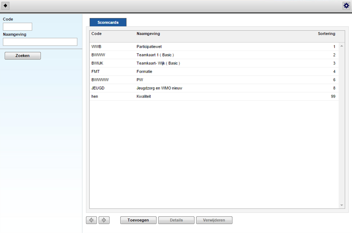
Task: Click the Toevoegen button
Action: coord(138,220)
